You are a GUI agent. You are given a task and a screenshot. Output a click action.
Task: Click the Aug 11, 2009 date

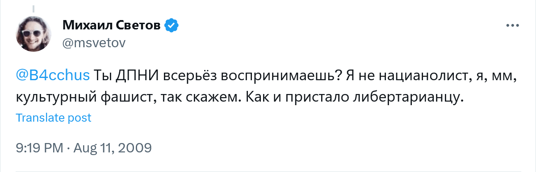click(112, 147)
